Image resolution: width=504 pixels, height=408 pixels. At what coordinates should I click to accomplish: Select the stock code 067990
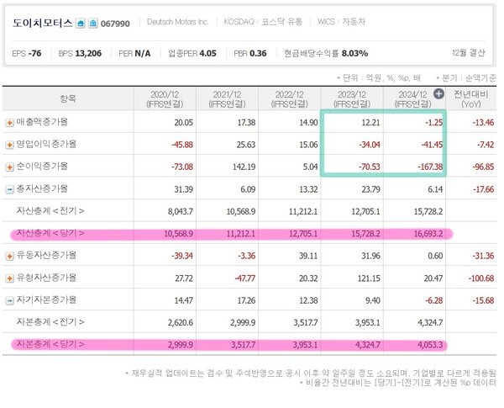115,24
